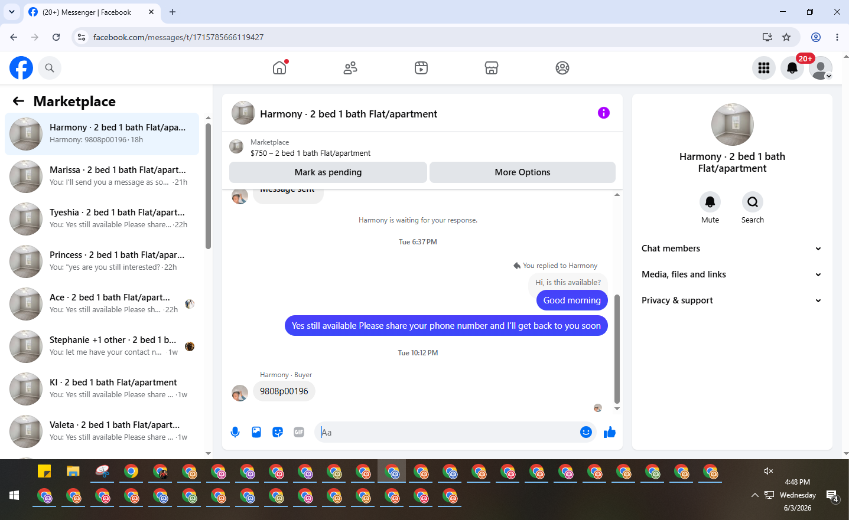Screen dimensions: 849x520
Task: Click the purple conversation information icon
Action: tap(603, 113)
